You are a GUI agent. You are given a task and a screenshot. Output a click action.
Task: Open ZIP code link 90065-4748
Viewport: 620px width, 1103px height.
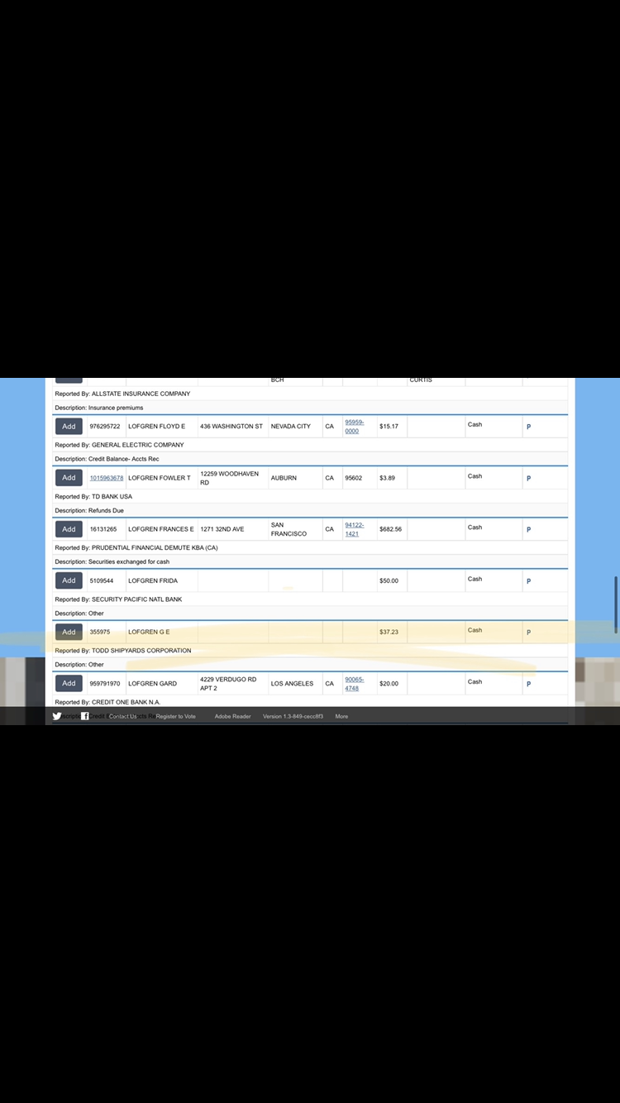(354, 683)
